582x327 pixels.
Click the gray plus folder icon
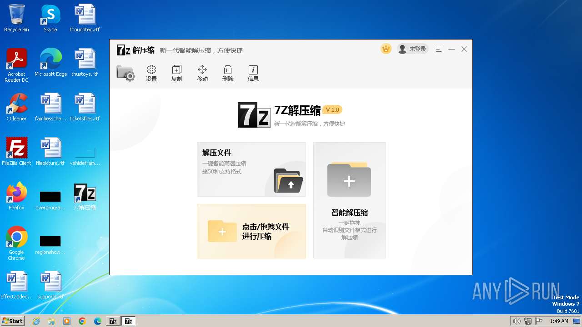pyautogui.click(x=349, y=180)
